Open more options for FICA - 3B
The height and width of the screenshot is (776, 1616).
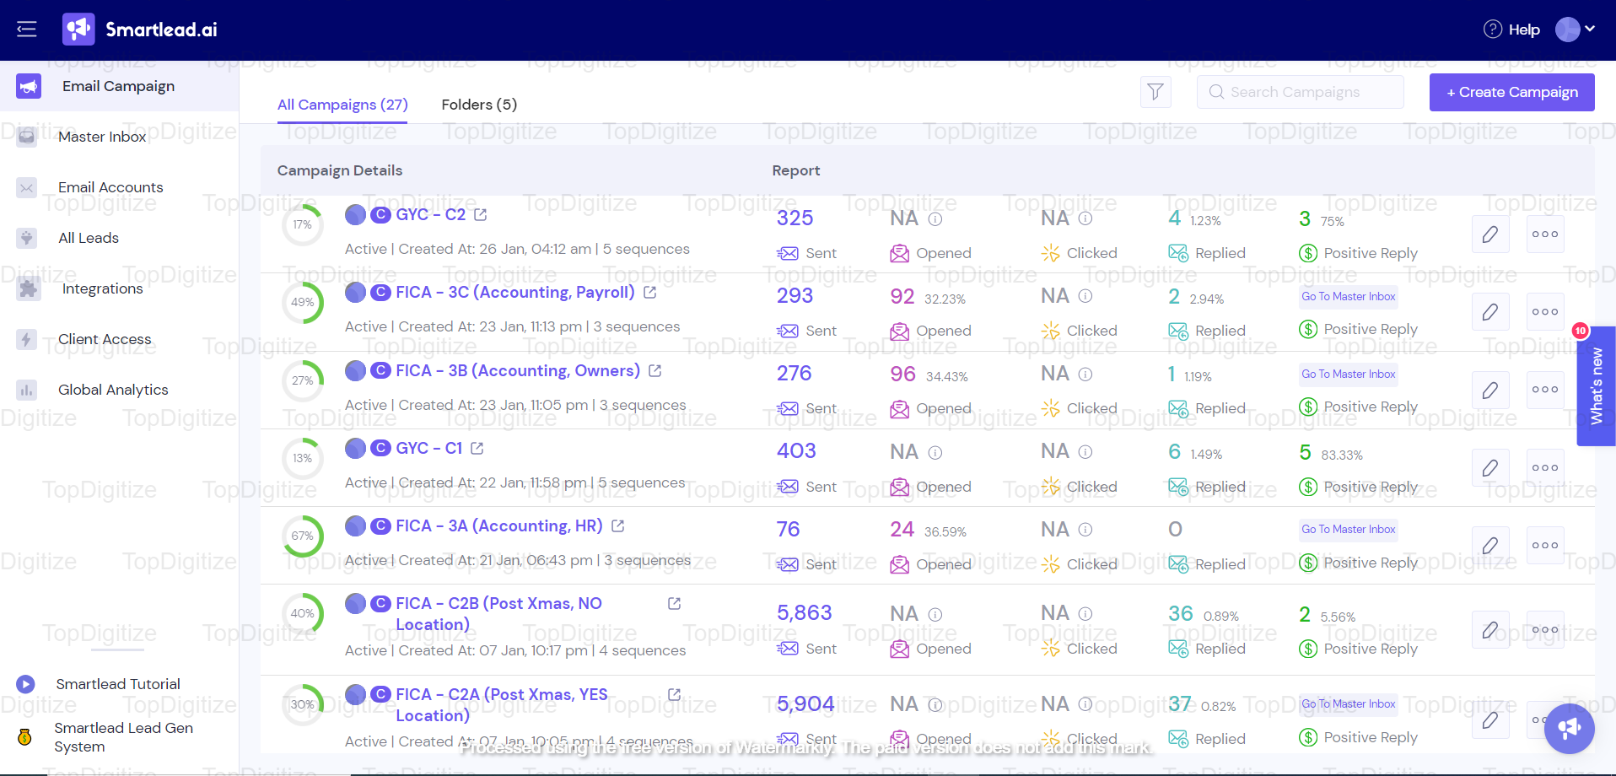(1545, 390)
